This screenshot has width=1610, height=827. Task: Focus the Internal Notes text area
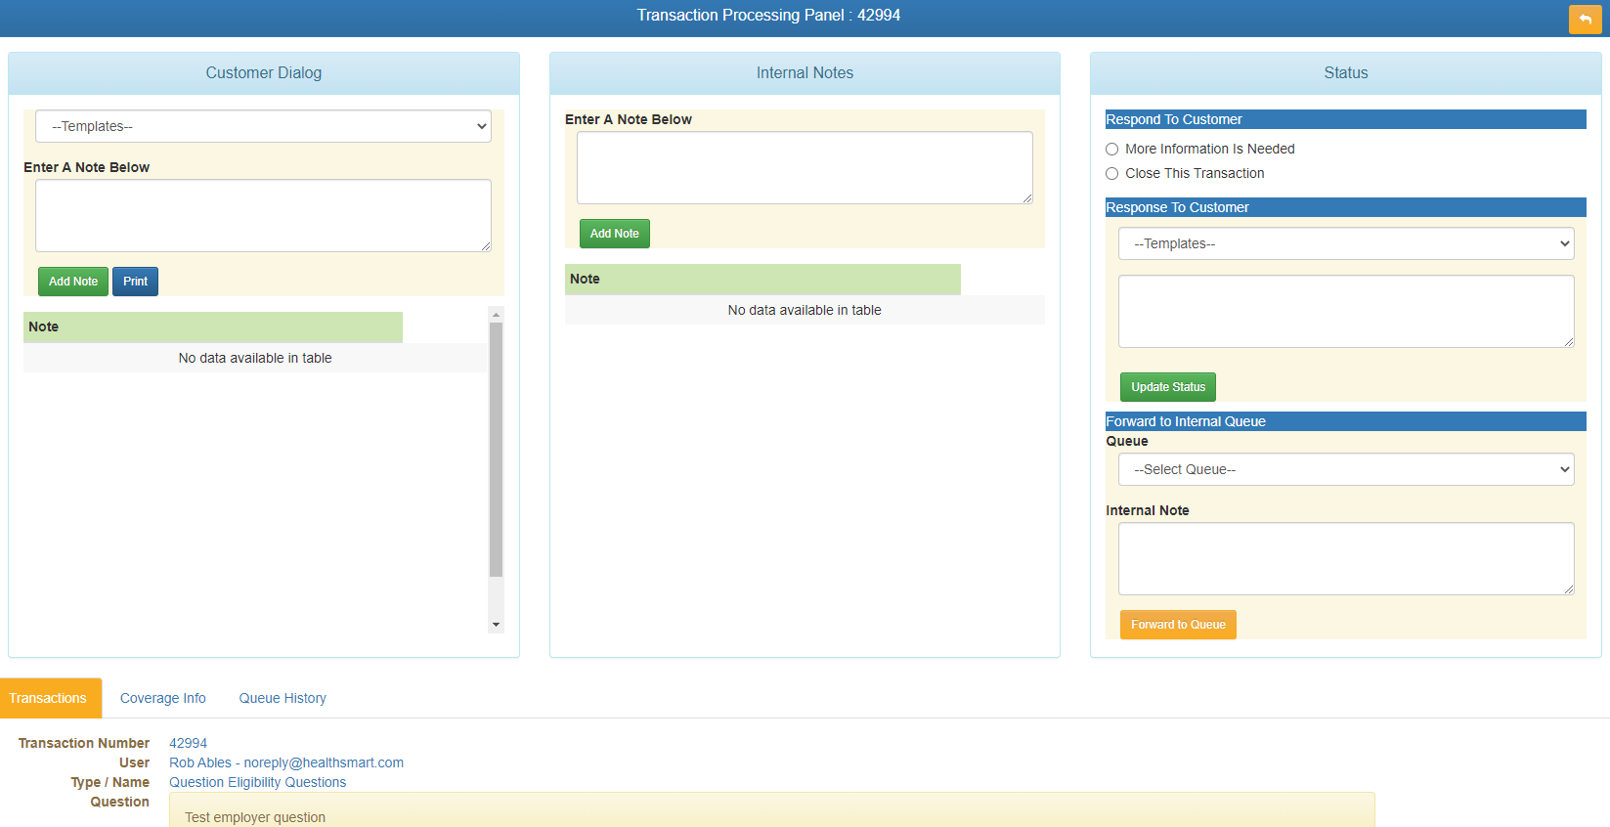click(804, 167)
